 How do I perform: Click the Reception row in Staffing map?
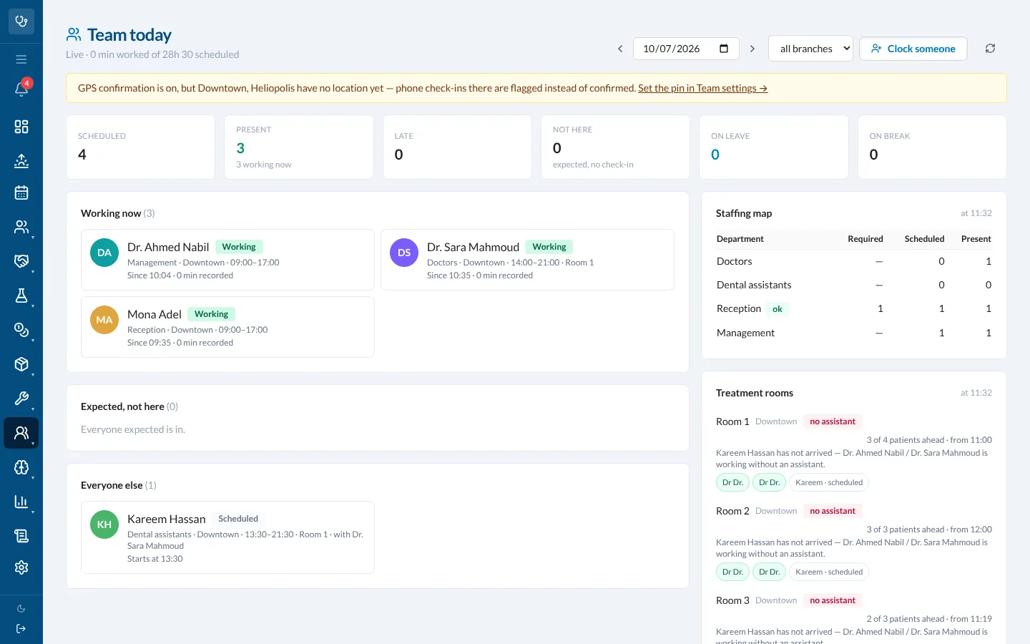pos(854,308)
